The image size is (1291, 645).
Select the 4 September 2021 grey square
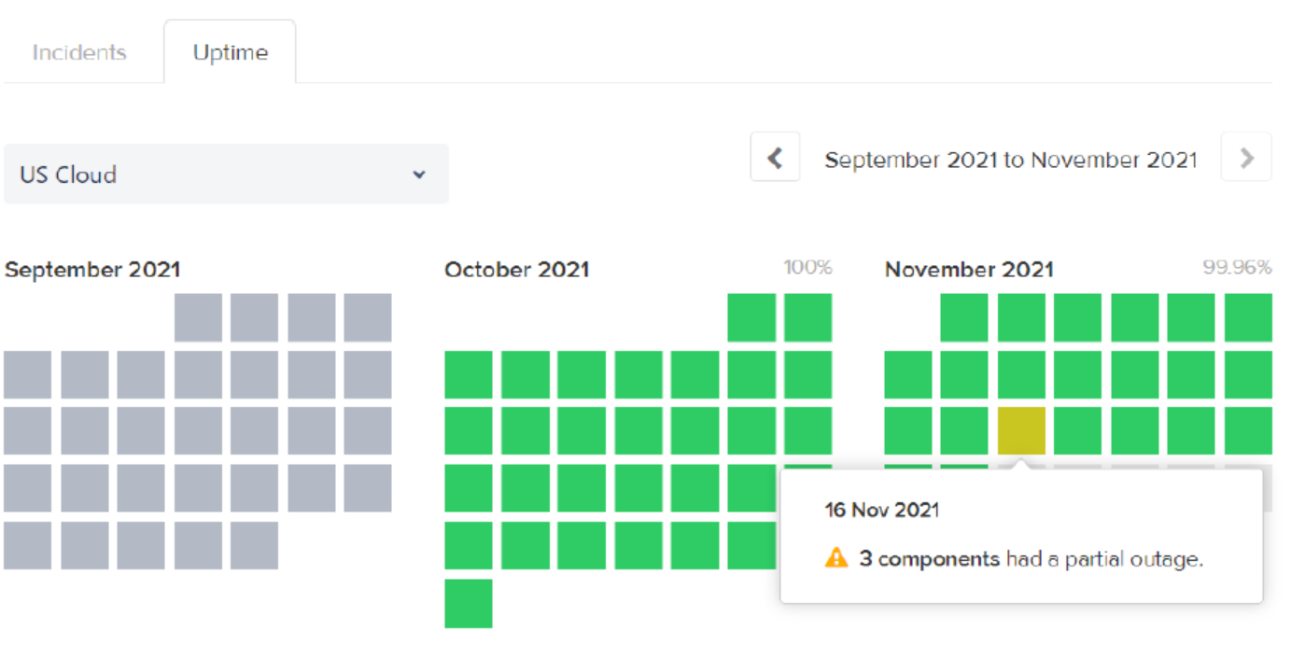(x=368, y=317)
